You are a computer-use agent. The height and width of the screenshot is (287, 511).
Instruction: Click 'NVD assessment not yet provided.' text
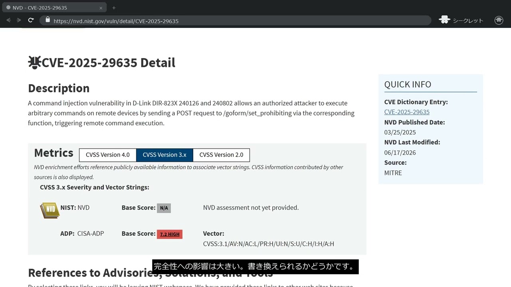[251, 208]
